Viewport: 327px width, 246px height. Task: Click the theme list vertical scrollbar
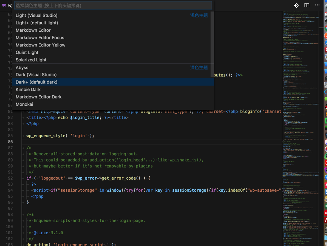[x=212, y=44]
